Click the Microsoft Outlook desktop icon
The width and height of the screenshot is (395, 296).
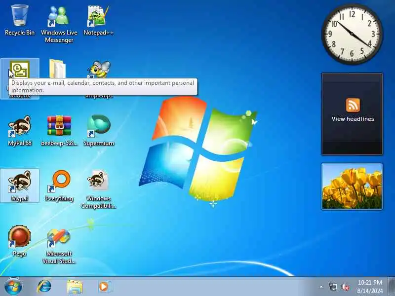pos(20,70)
